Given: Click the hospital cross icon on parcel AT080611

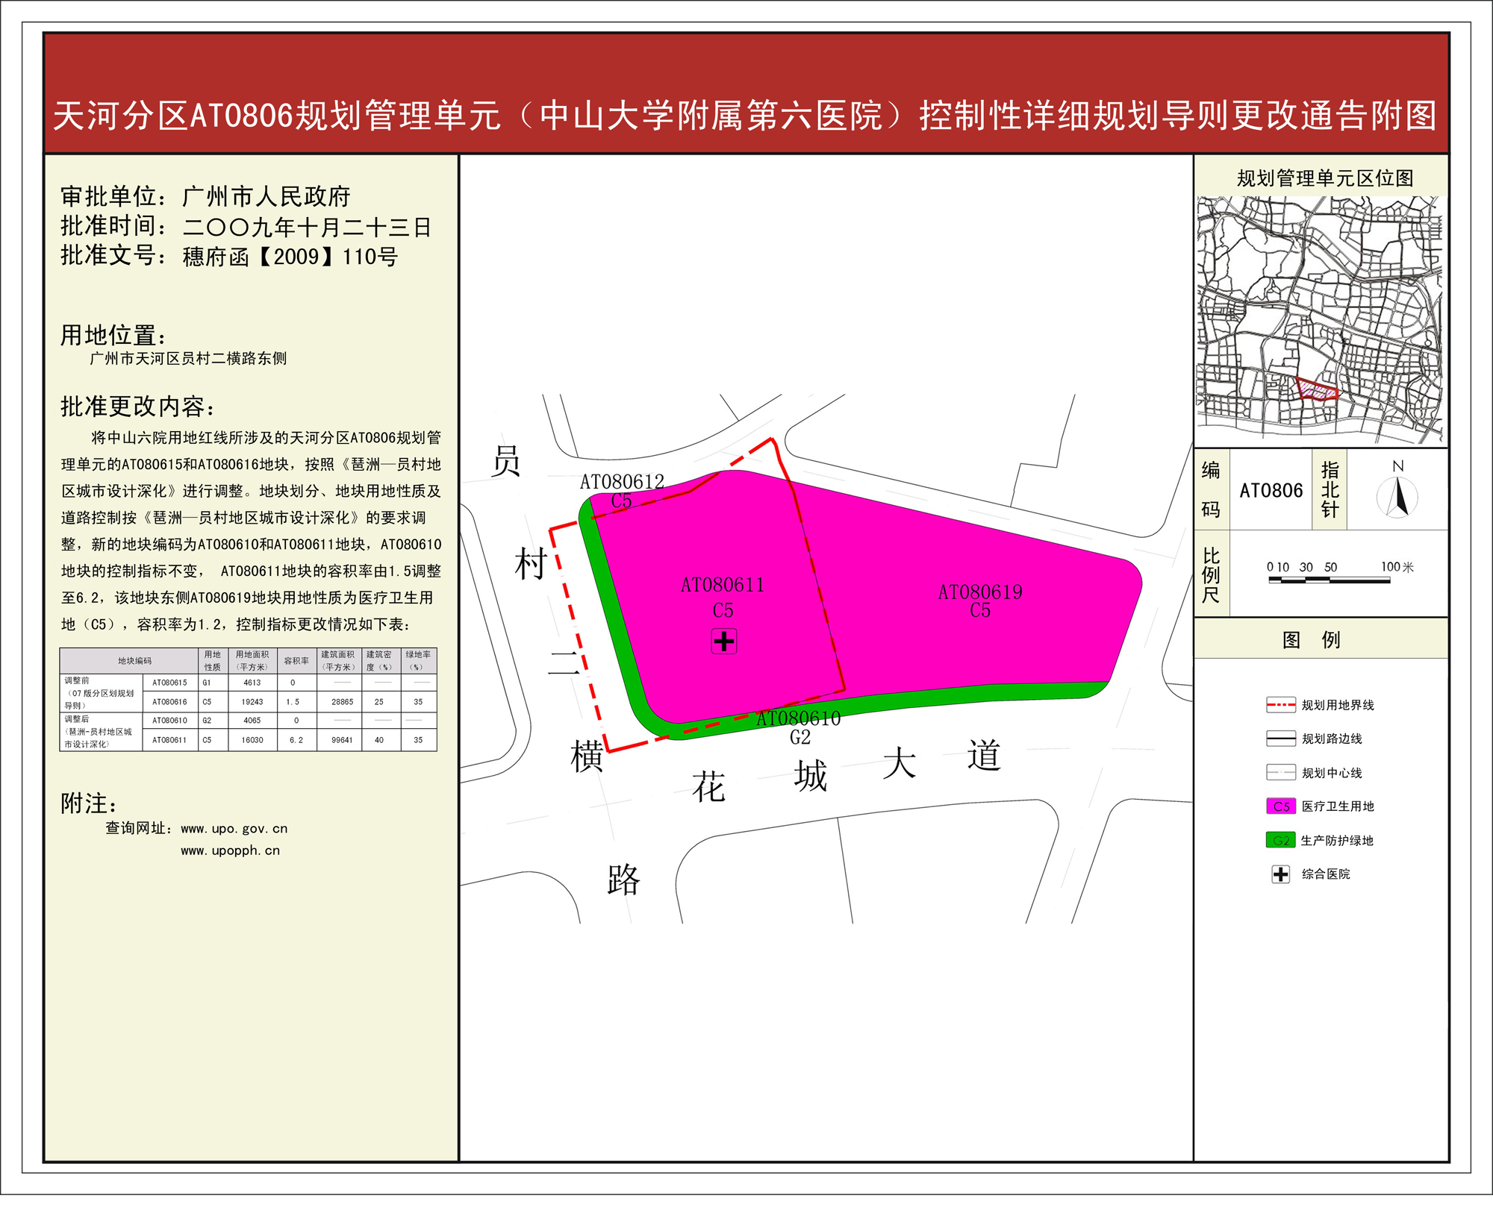Looking at the screenshot, I should pos(723,641).
